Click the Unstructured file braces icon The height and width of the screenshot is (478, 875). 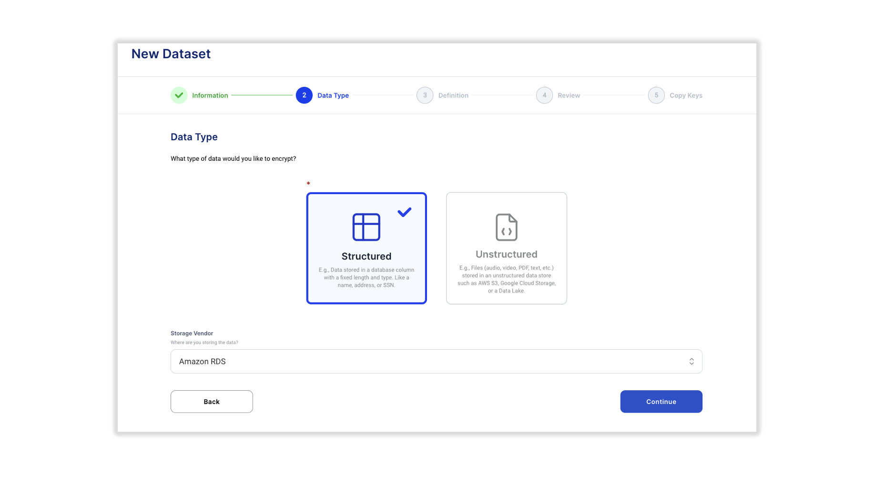[x=507, y=227]
